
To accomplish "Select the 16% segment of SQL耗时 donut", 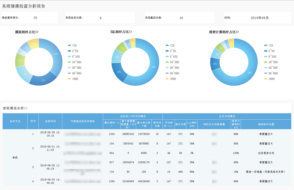I will pyautogui.click(x=119, y=72).
